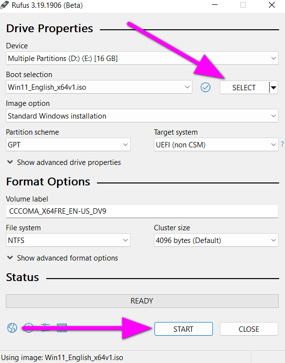Open the Image option dropdown

(142, 116)
